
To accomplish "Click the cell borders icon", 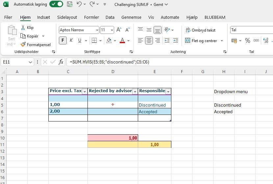I will (x=94, y=40).
